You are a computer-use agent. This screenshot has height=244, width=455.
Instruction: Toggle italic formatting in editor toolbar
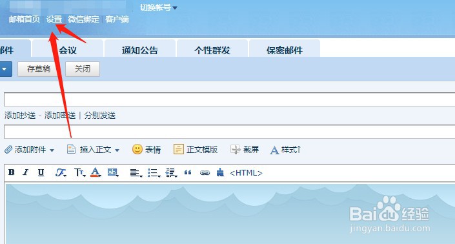26,172
